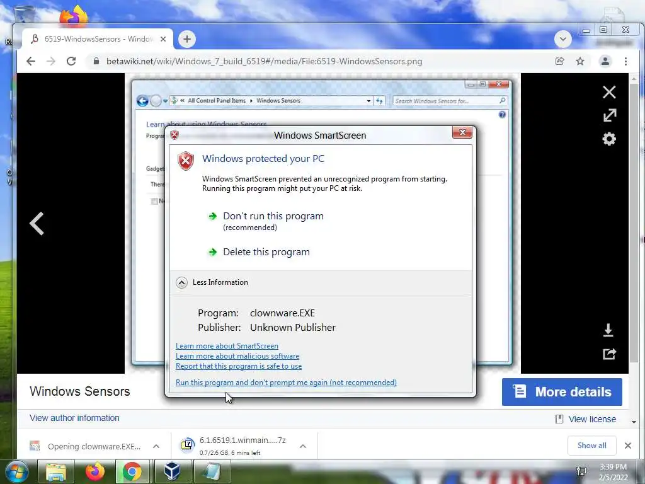645x484 pixels.
Task: View the site lock icon info
Action: (96, 61)
